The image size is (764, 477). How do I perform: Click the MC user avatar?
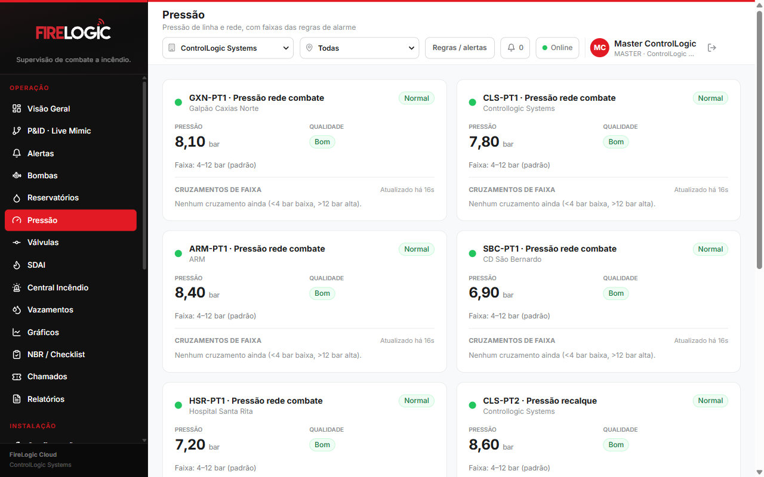[600, 48]
